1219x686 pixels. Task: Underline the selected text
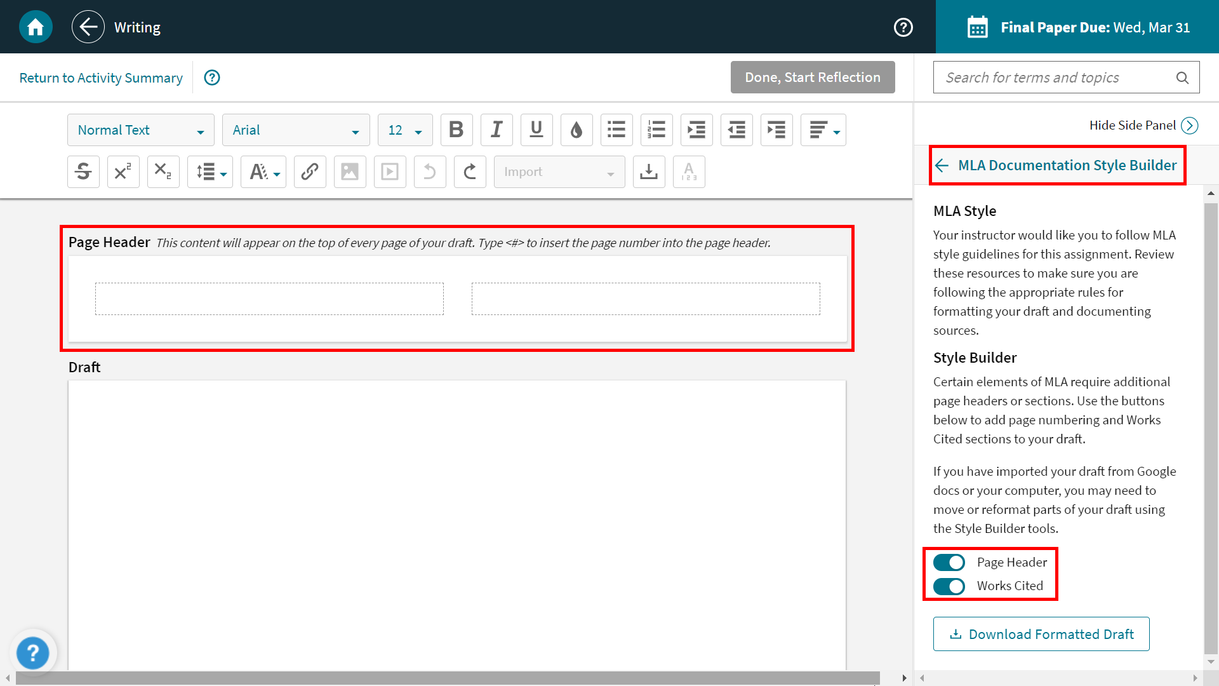536,130
